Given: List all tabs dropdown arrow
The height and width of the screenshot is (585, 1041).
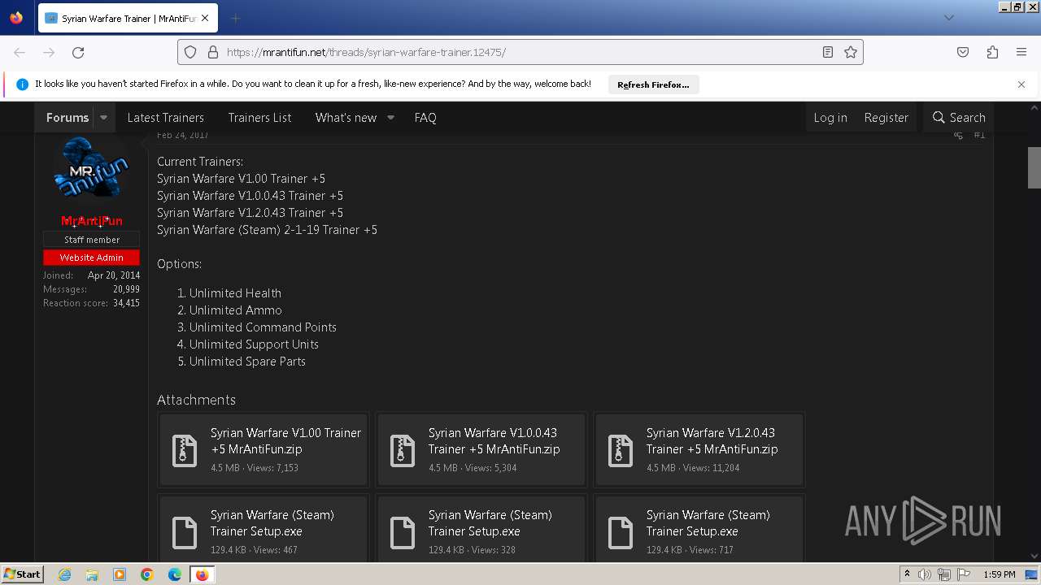Looking at the screenshot, I should 948,18.
